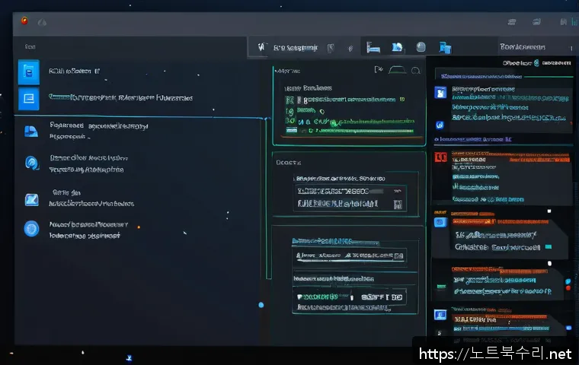Click the blue square icon at top of right panel
This screenshot has height=365, width=579.
pos(440,93)
